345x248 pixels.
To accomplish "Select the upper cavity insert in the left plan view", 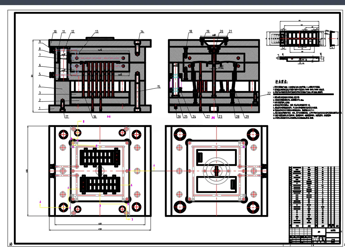I will [100, 157].
